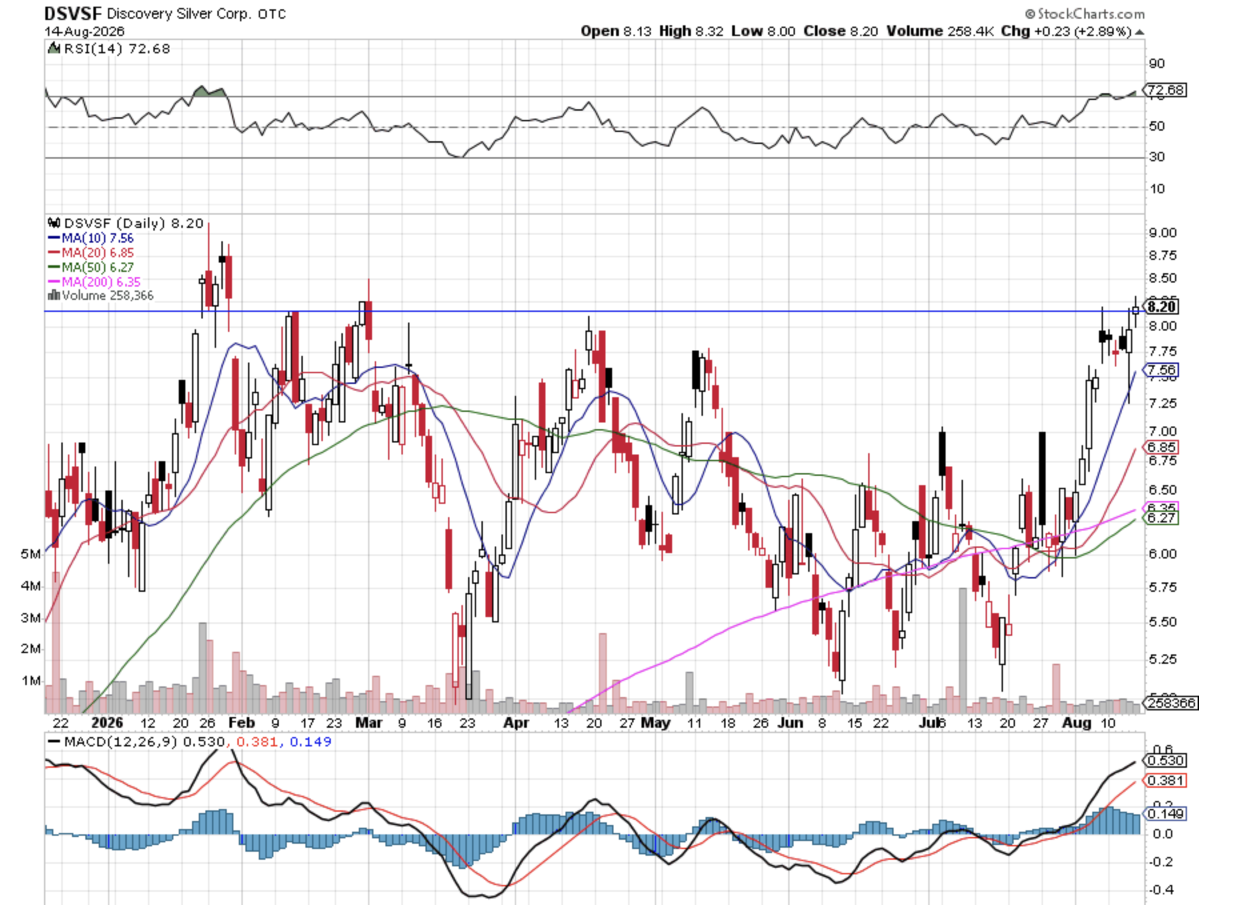Screen dimensions: 1247x905
Task: Click the 'MA(20) 6.85' legend entry
Action: 97,253
